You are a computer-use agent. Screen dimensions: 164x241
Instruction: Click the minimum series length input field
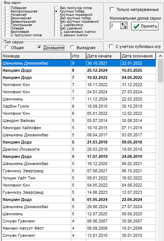point(115,26)
